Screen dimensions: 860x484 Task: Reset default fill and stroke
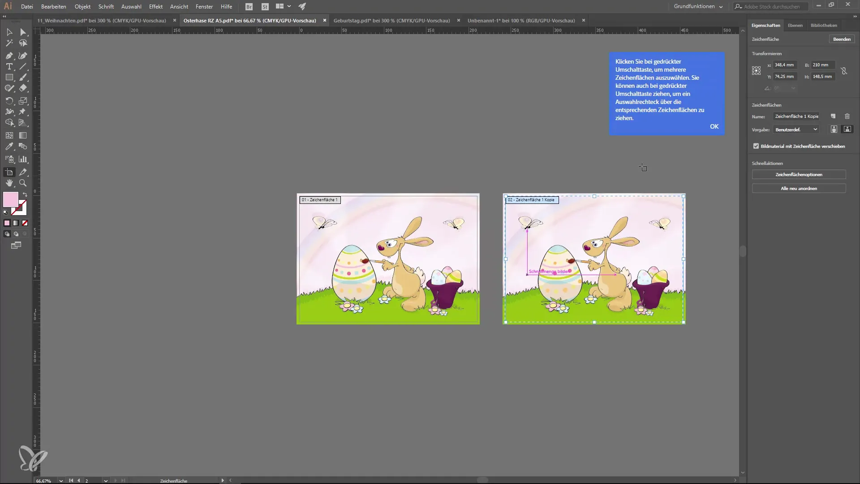click(x=5, y=212)
